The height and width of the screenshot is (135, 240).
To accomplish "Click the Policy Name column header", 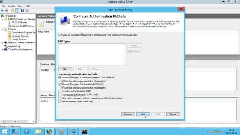I will click(x=43, y=31).
